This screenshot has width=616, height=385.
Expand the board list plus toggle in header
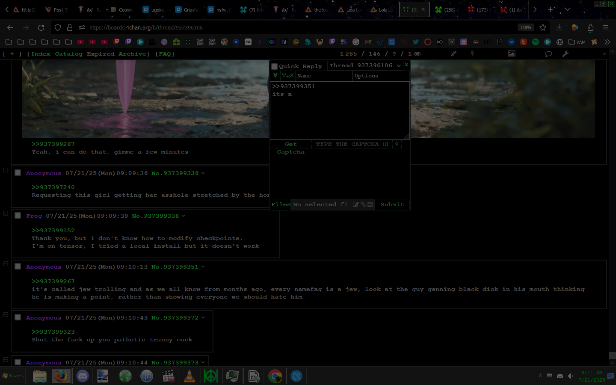tap(12, 54)
